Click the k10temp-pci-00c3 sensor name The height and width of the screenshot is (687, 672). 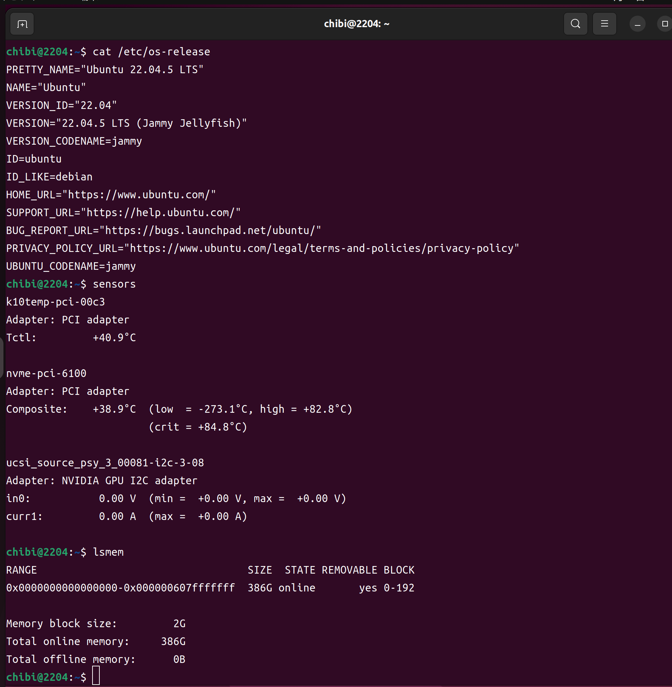(55, 302)
